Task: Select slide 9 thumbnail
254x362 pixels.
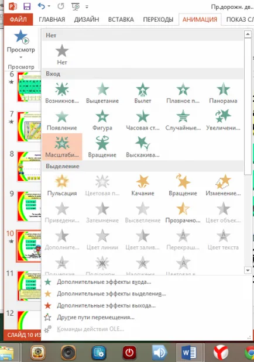Action: pos(29,206)
